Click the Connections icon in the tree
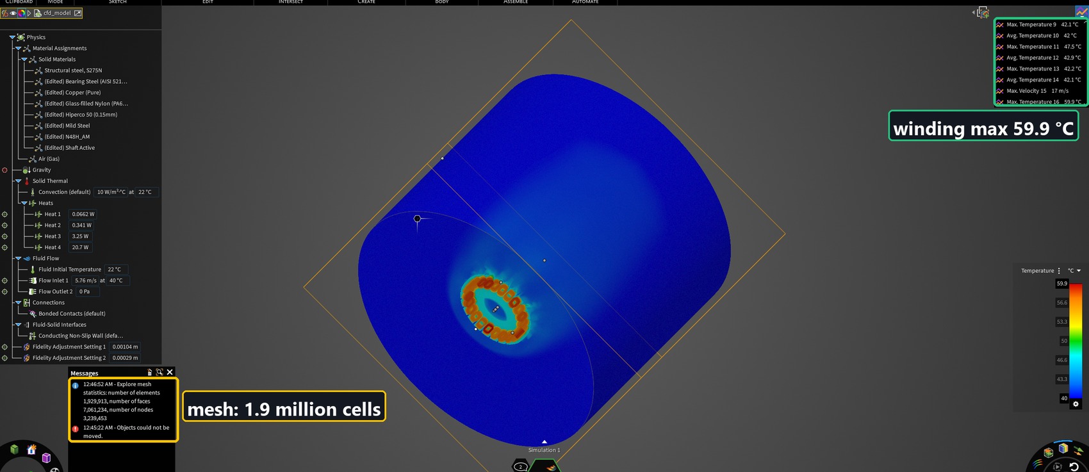This screenshot has height=472, width=1089. [x=27, y=302]
